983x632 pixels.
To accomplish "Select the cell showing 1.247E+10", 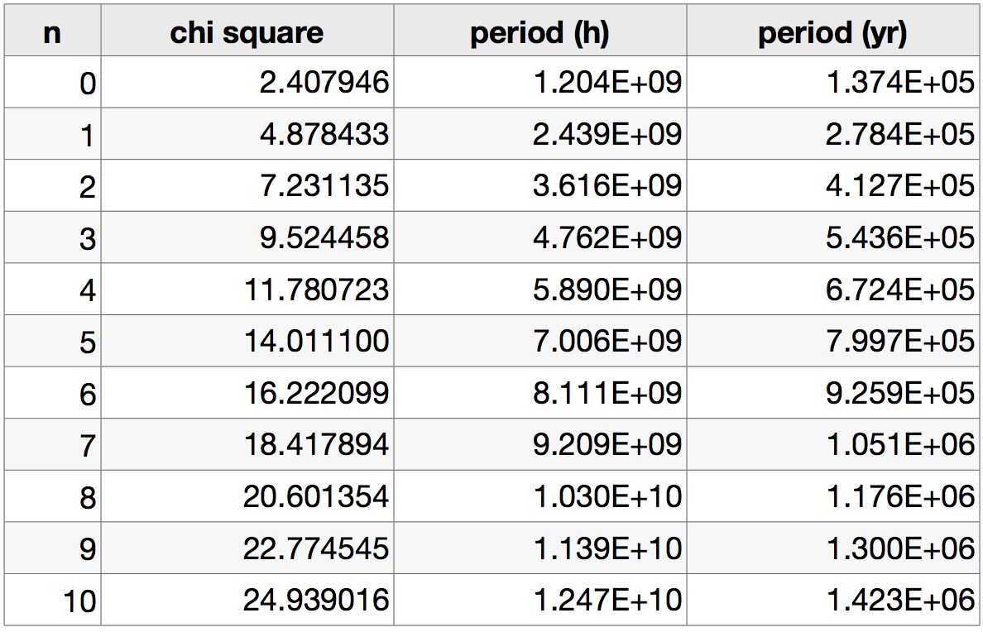I will (x=539, y=600).
